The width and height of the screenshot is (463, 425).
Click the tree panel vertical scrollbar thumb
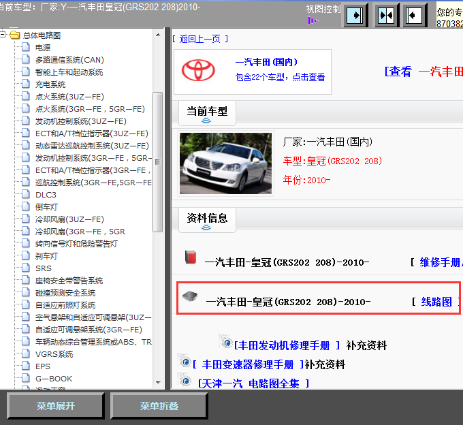158,162
